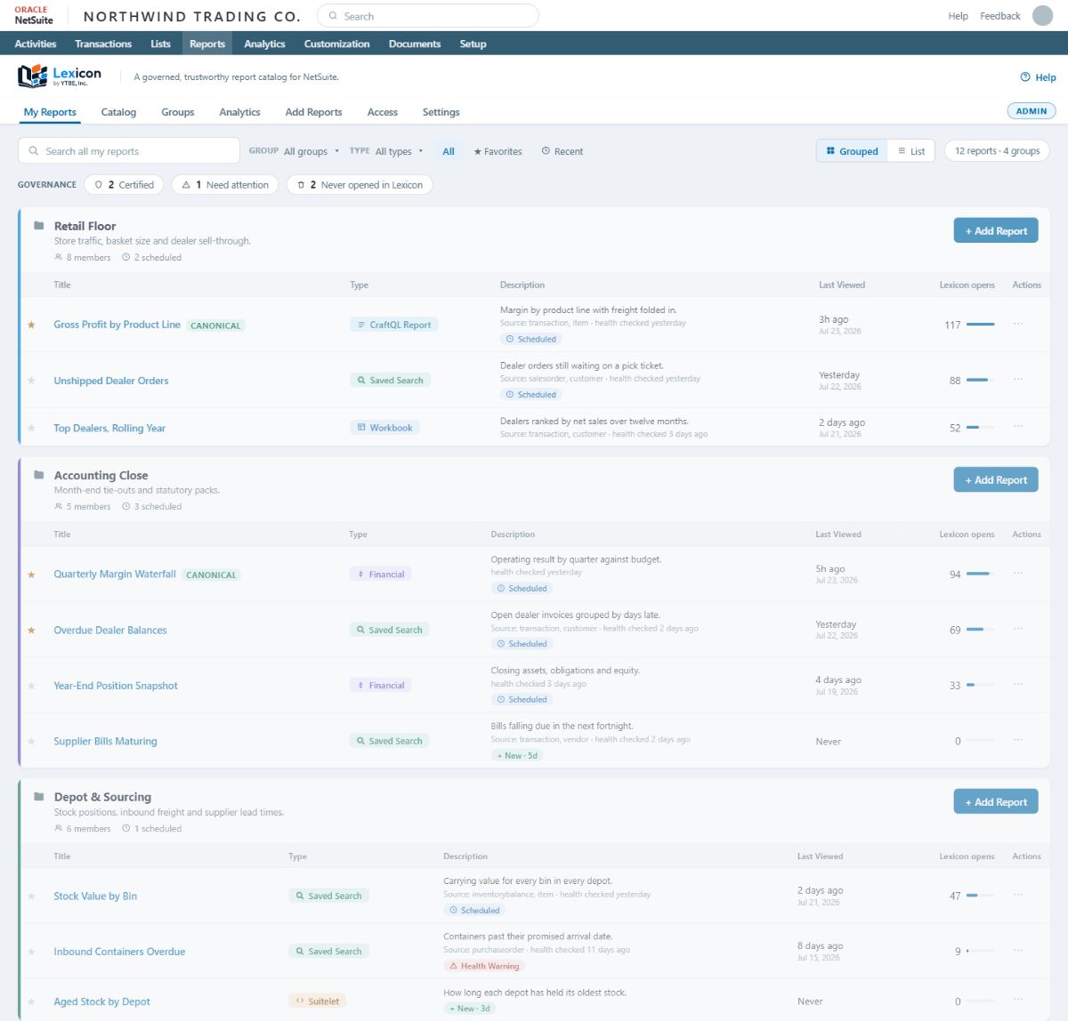Favorite the Top Dealers, Rolling Year report

[31, 428]
